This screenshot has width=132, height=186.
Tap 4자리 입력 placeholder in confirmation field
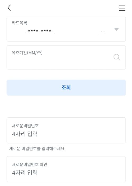pos(25,173)
